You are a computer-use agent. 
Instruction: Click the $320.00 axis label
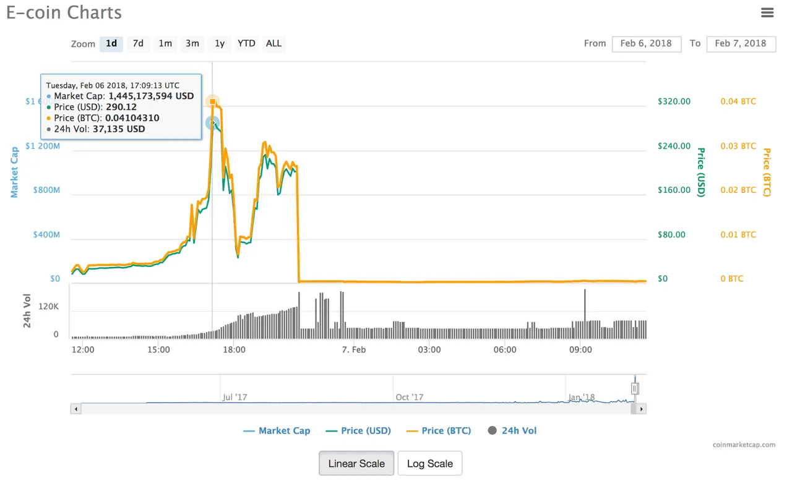674,101
